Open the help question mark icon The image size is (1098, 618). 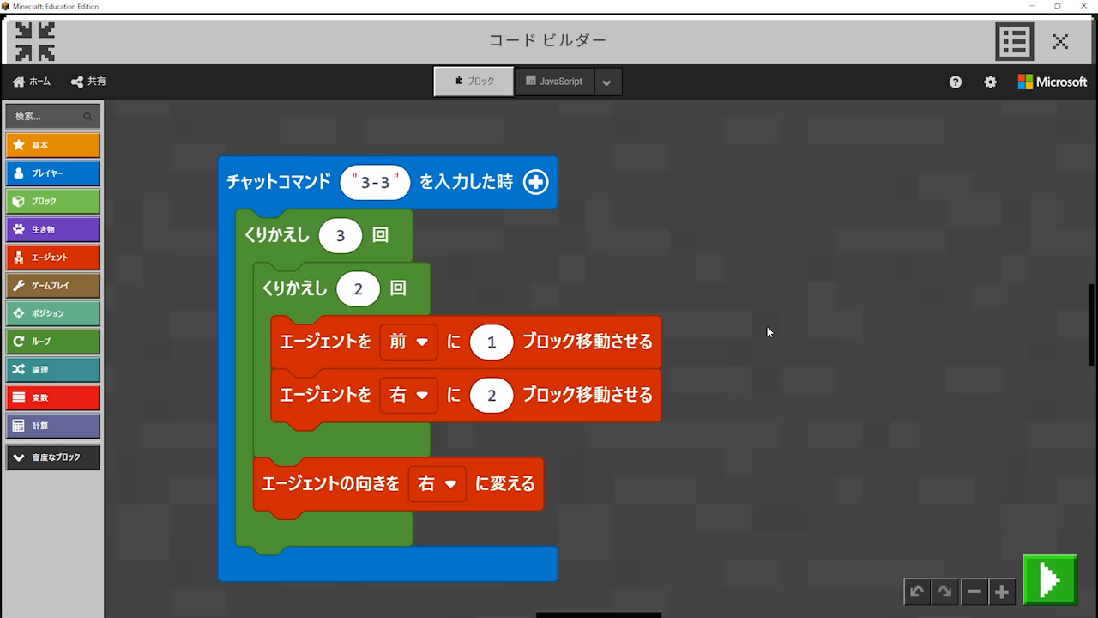(x=956, y=82)
